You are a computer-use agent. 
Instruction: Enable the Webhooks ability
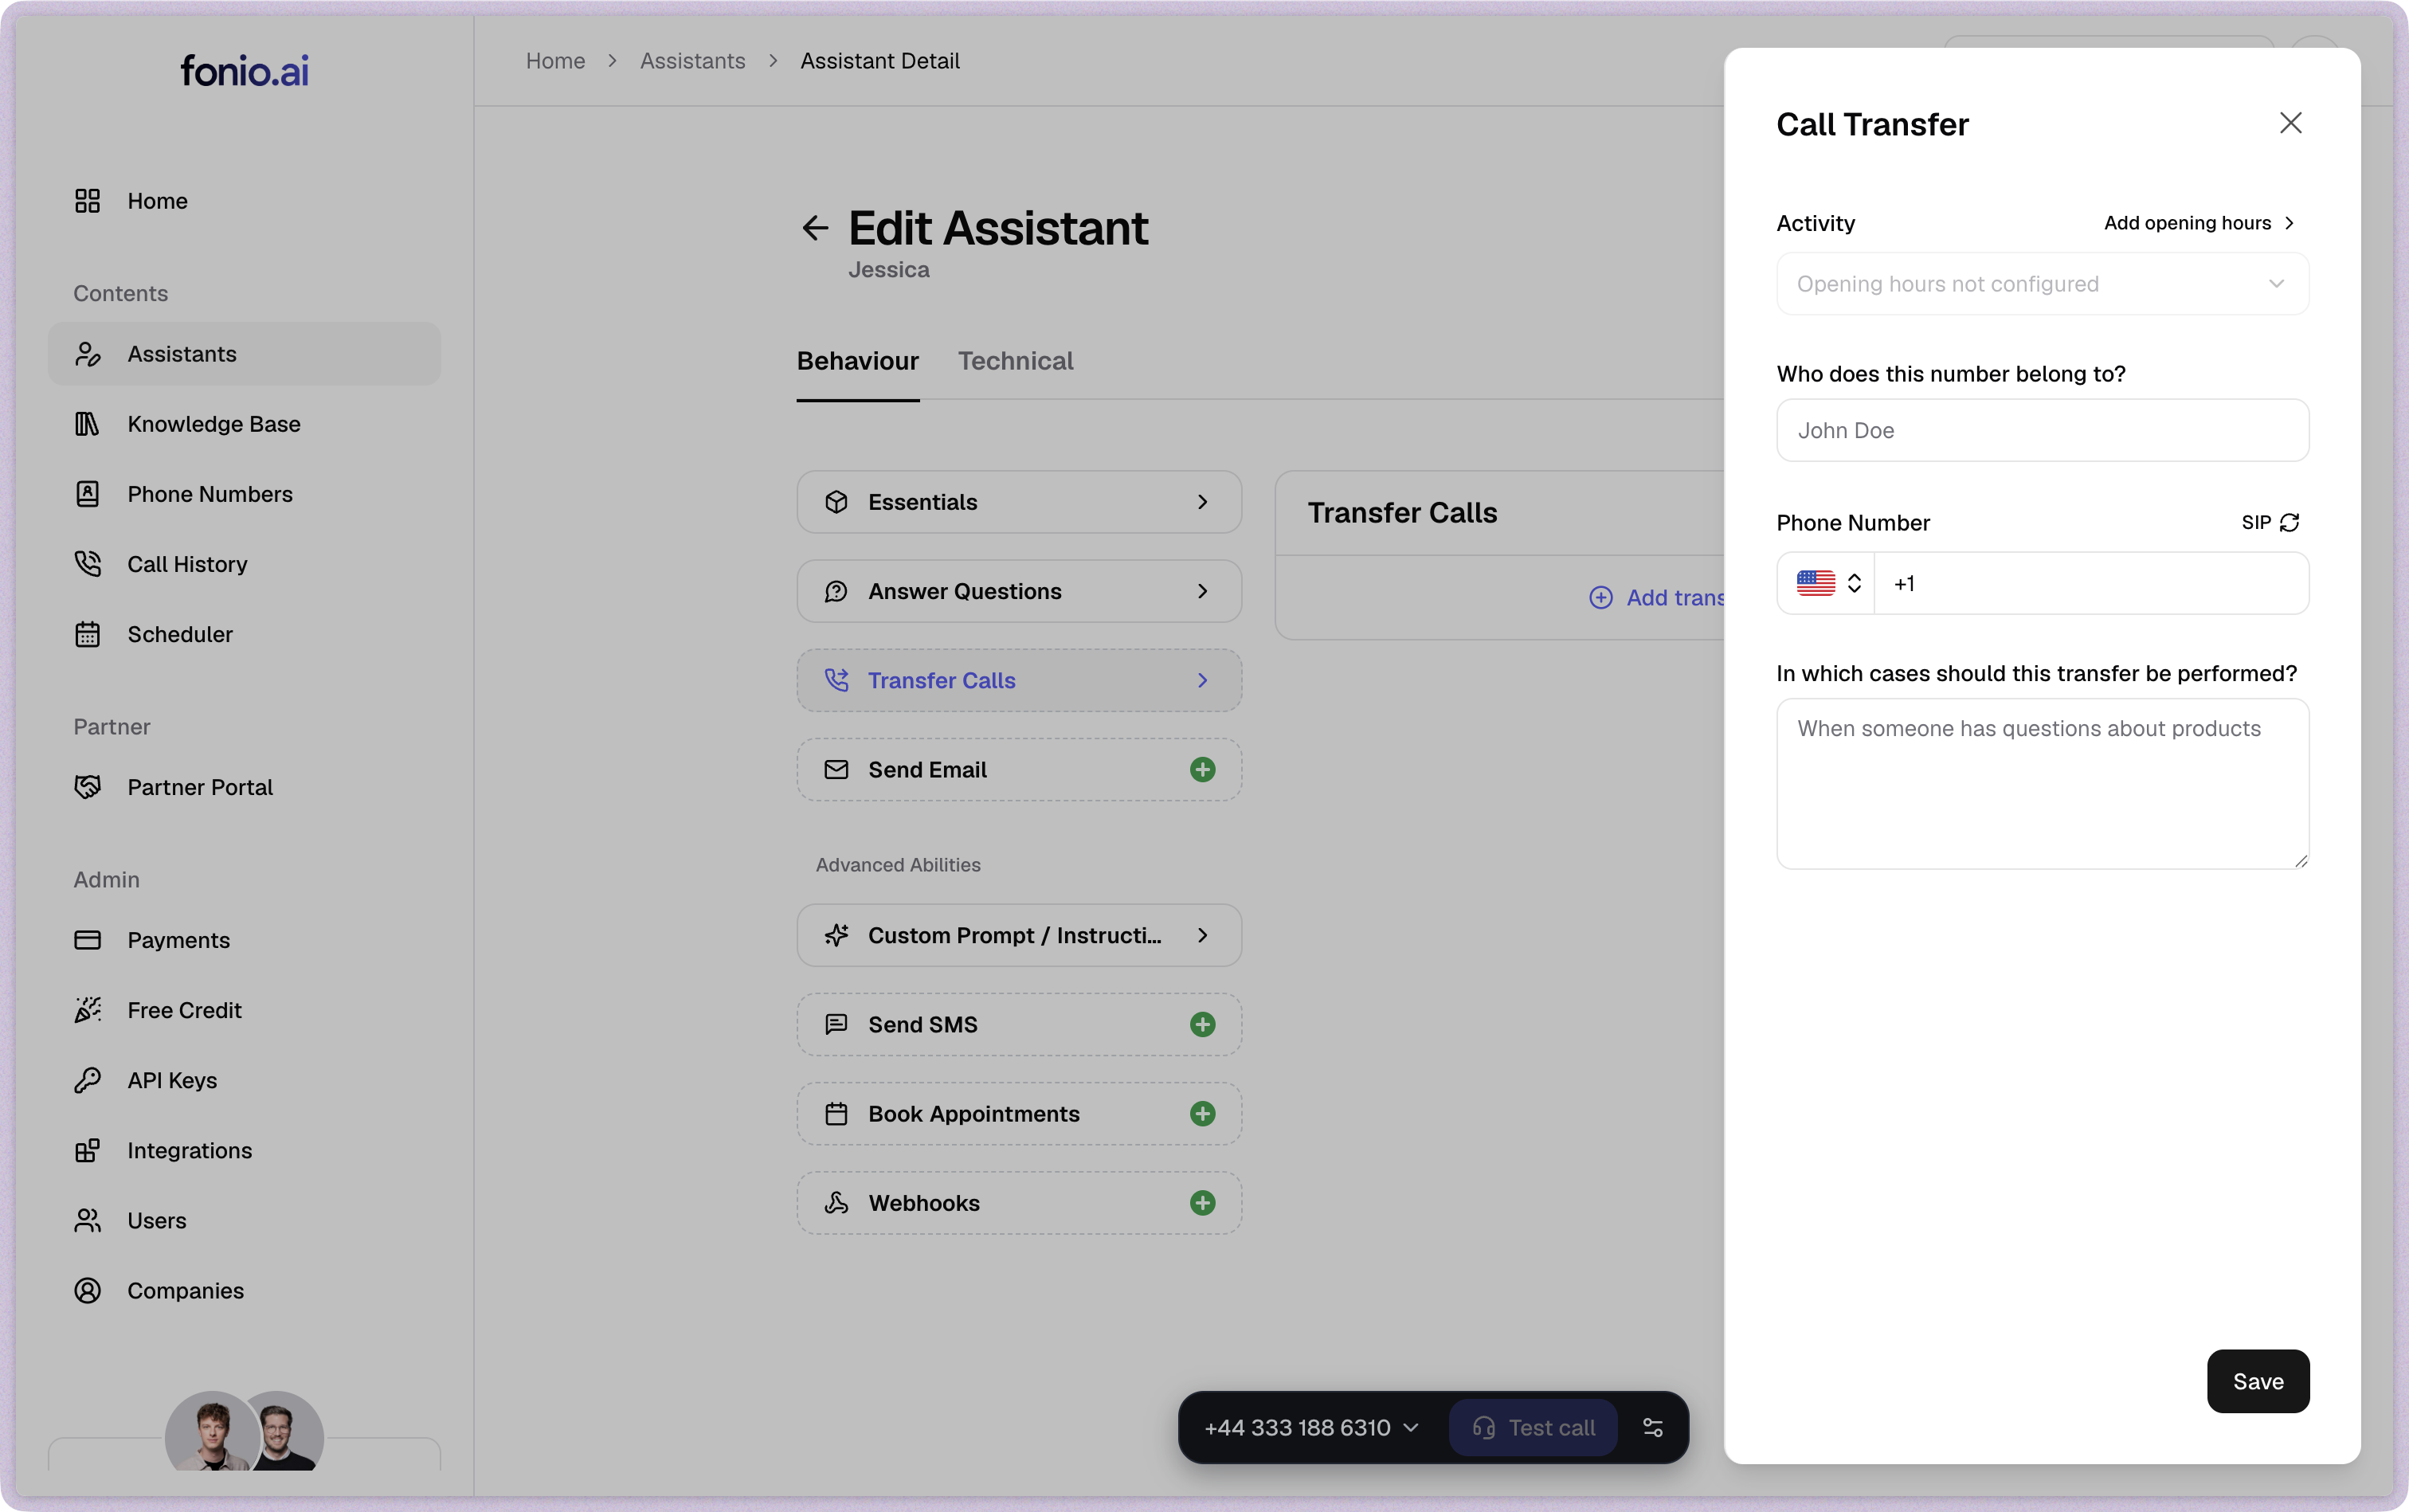(1202, 1203)
